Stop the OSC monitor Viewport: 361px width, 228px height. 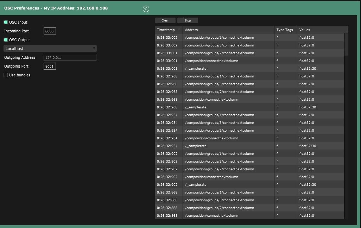point(188,20)
